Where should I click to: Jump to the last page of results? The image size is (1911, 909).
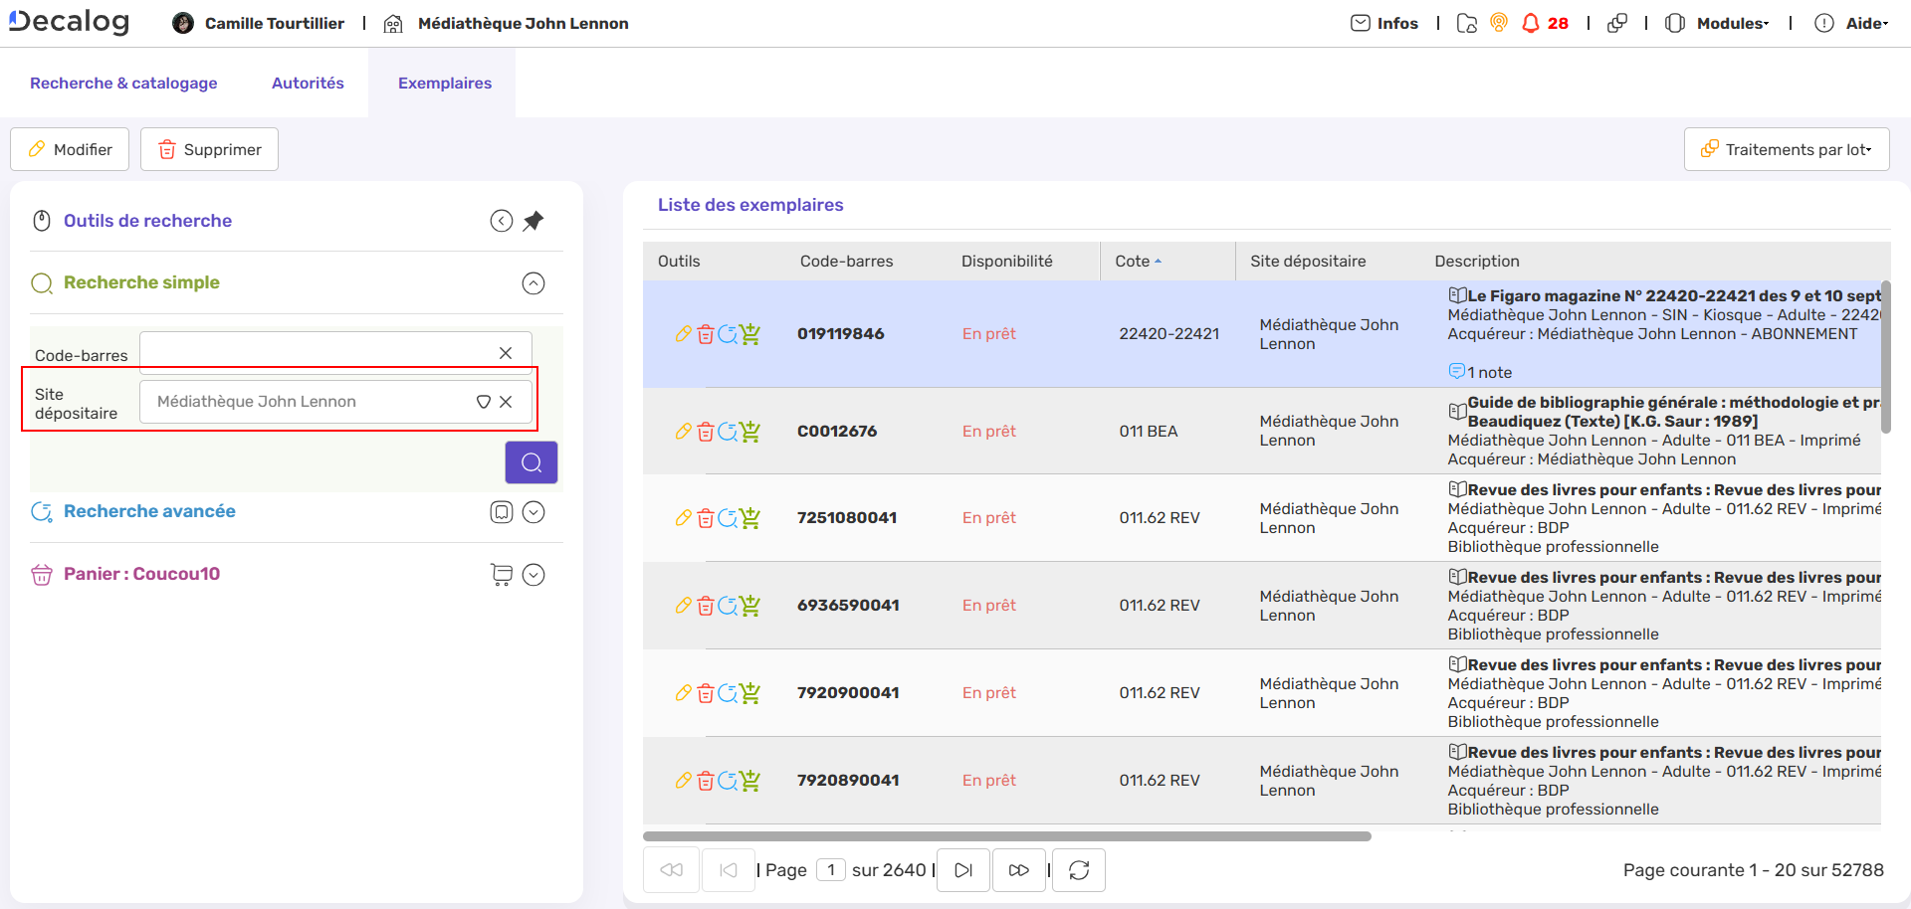click(1018, 869)
